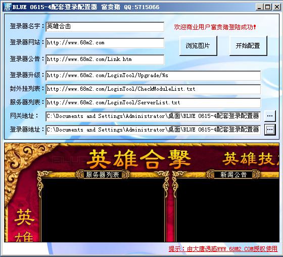The height and width of the screenshot is (257, 283).
Task: Select the 登录器升级 Upgrade URL field
Action: [x=153, y=76]
